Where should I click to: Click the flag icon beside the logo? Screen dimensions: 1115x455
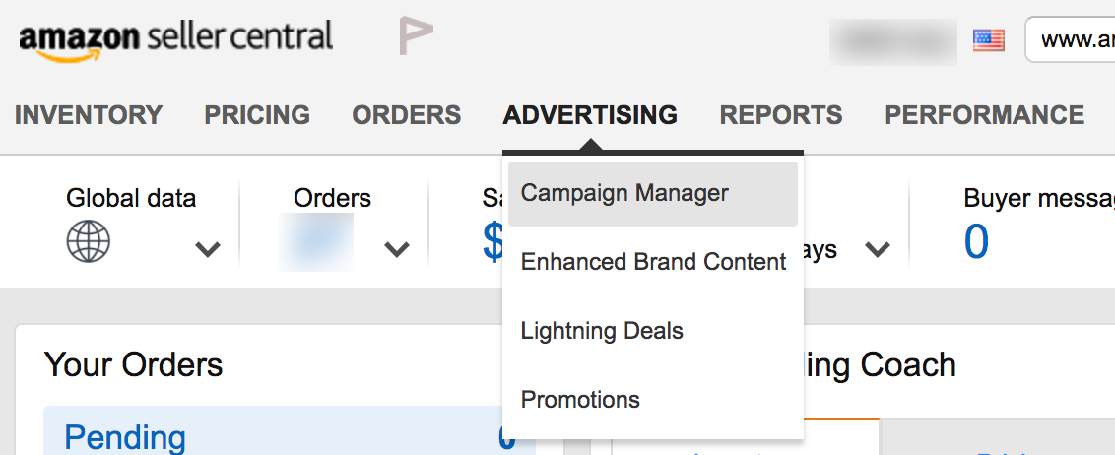pyautogui.click(x=416, y=35)
